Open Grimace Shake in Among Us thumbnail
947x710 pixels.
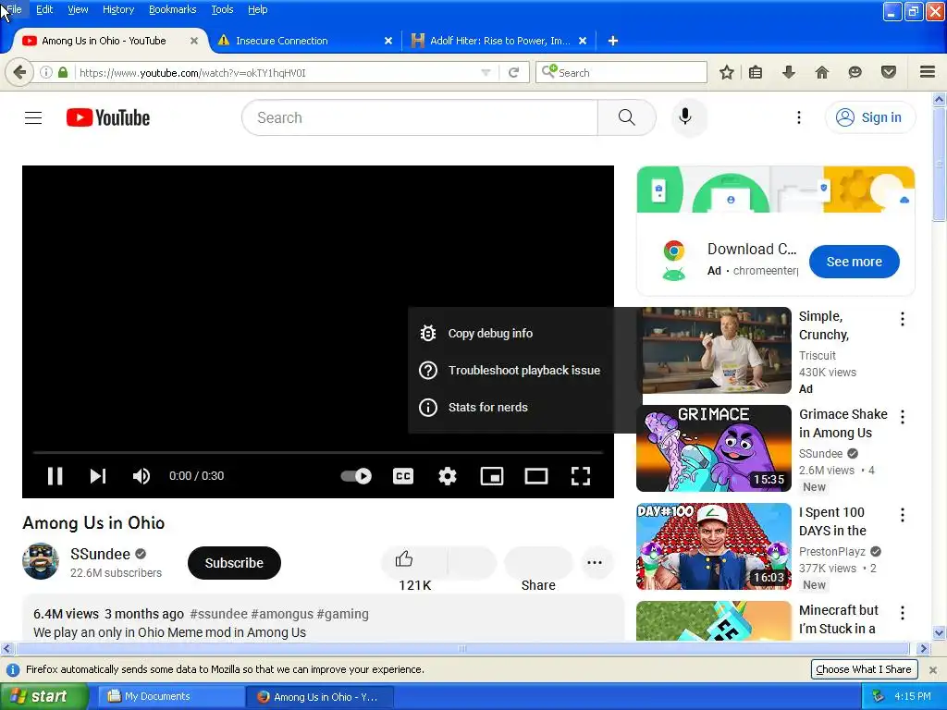coord(714,448)
